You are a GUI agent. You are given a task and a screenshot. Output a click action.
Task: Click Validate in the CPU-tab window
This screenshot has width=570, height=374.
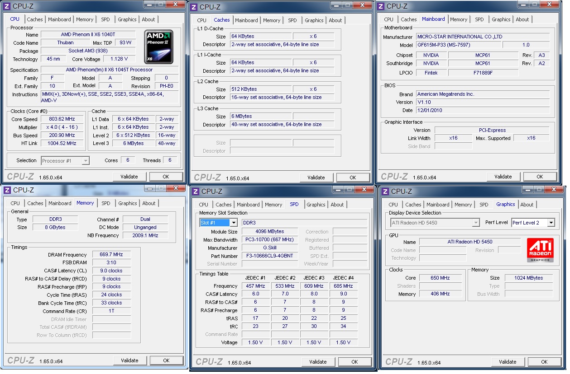click(x=129, y=177)
